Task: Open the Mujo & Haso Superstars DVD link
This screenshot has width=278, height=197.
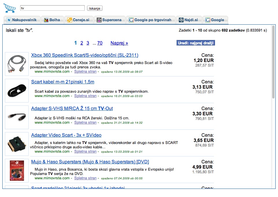Action: [90, 162]
